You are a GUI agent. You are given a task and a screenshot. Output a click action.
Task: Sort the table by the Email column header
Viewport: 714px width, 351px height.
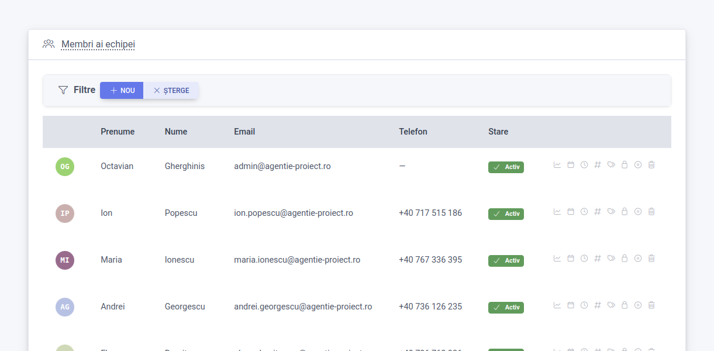tap(244, 132)
